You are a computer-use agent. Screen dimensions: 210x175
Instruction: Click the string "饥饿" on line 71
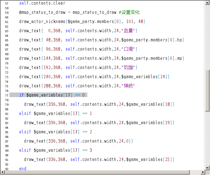click(128, 67)
